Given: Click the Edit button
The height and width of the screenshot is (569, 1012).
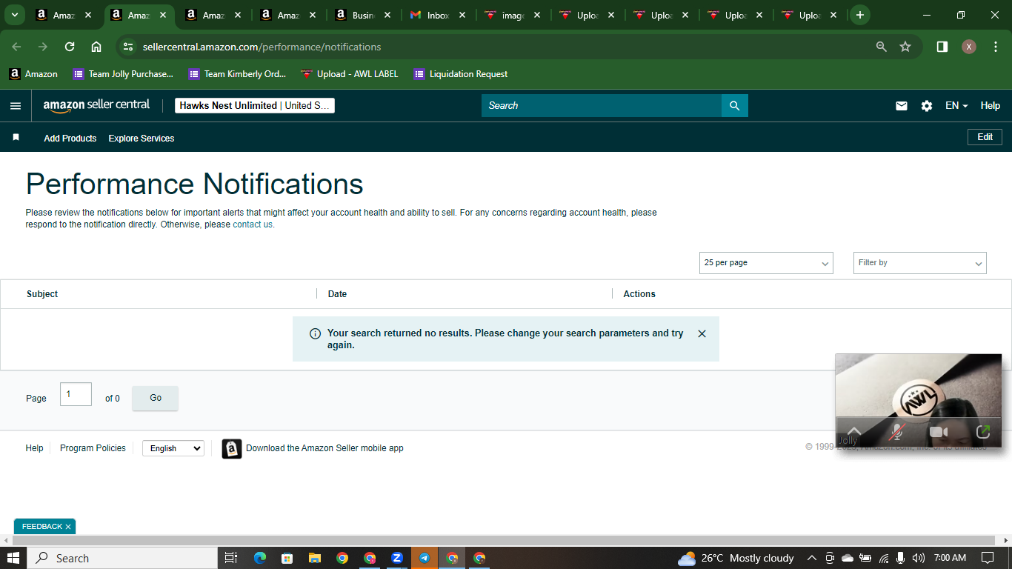Looking at the screenshot, I should 985,137.
